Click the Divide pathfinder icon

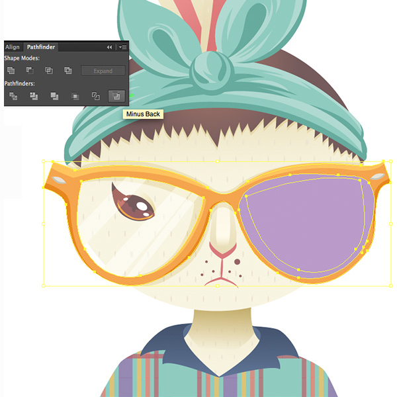tap(13, 96)
